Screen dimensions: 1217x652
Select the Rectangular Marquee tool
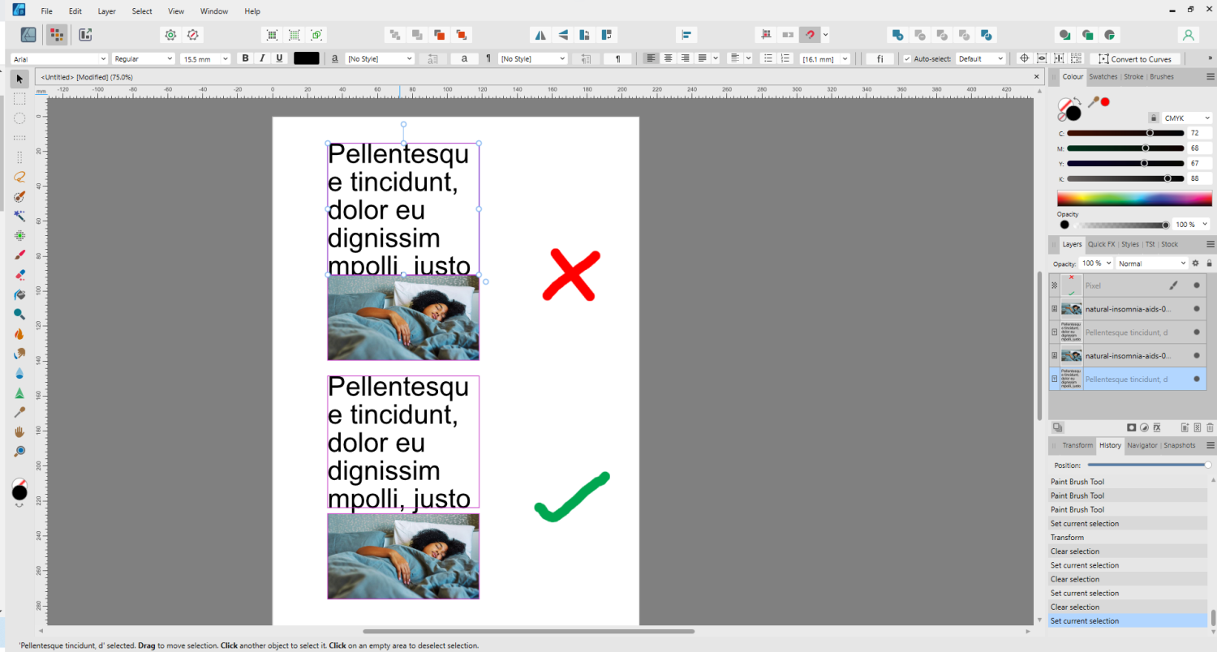(x=19, y=98)
